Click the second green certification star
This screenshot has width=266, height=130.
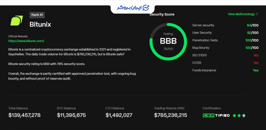239,116
